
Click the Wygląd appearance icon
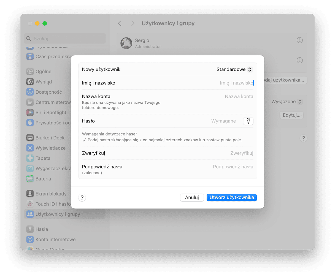pos(30,82)
